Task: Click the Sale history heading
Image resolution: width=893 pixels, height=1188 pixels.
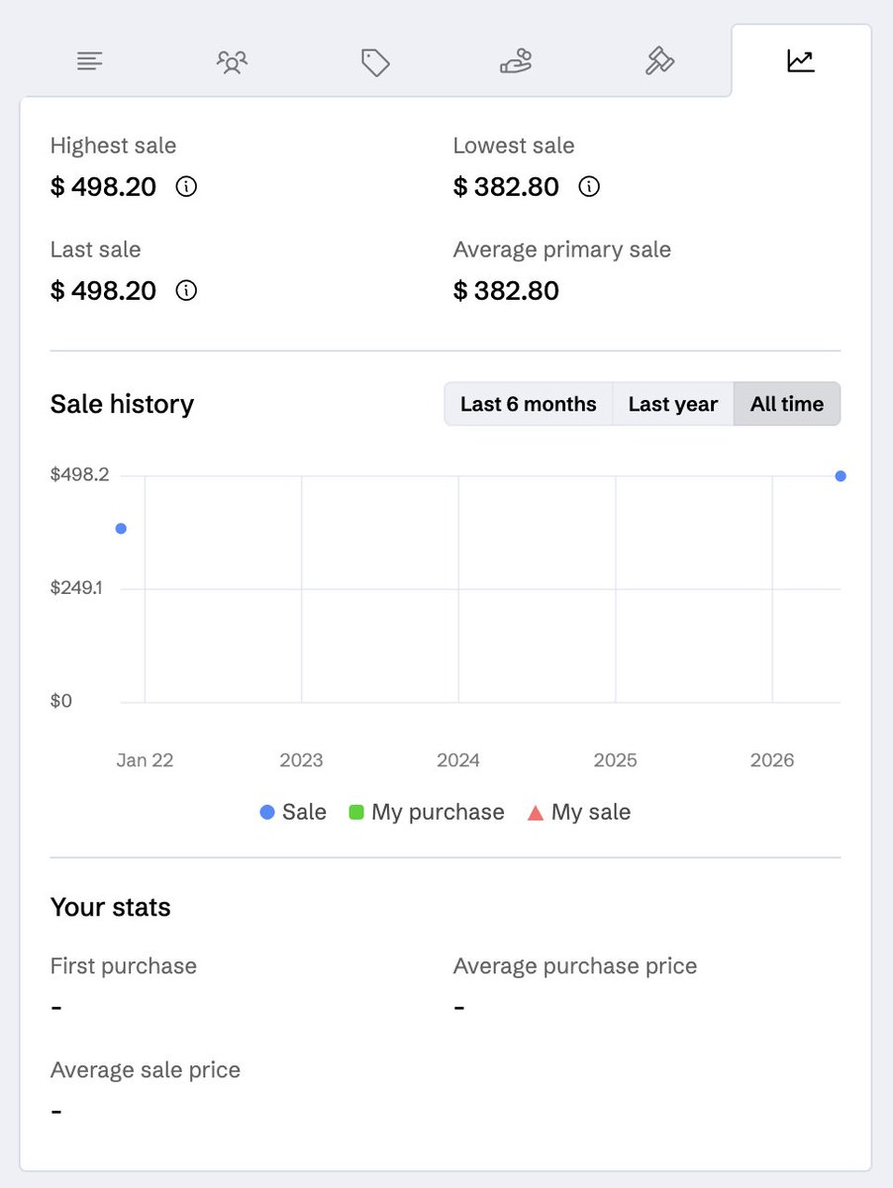Action: click(122, 404)
